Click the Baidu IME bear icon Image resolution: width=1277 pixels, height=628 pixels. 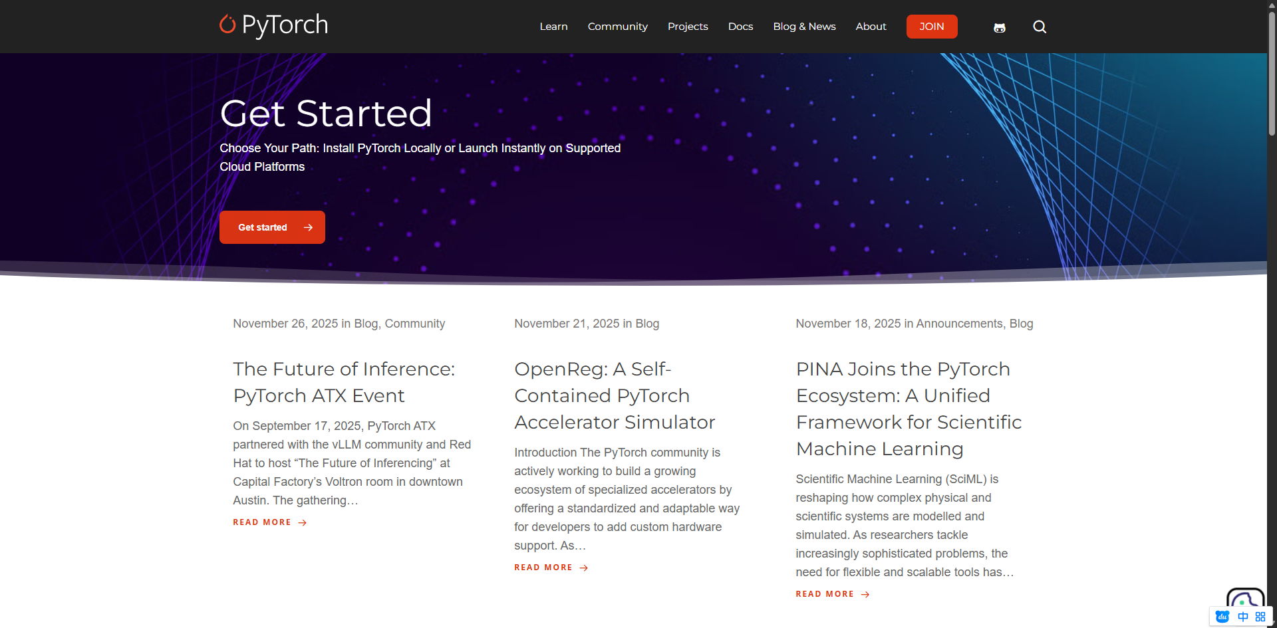click(x=1222, y=617)
